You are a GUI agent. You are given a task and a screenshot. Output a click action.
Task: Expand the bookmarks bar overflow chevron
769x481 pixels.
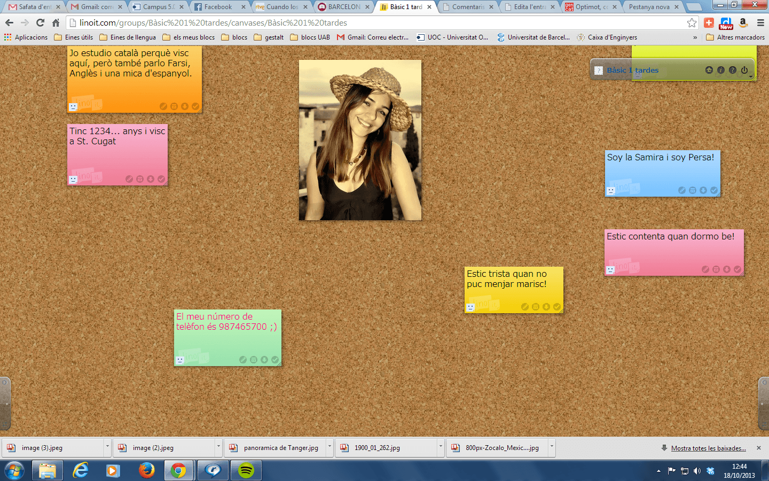695,37
